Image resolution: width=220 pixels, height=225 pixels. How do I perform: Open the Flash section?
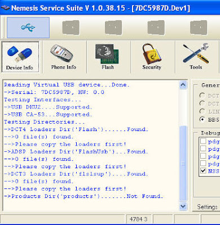coord(108,57)
